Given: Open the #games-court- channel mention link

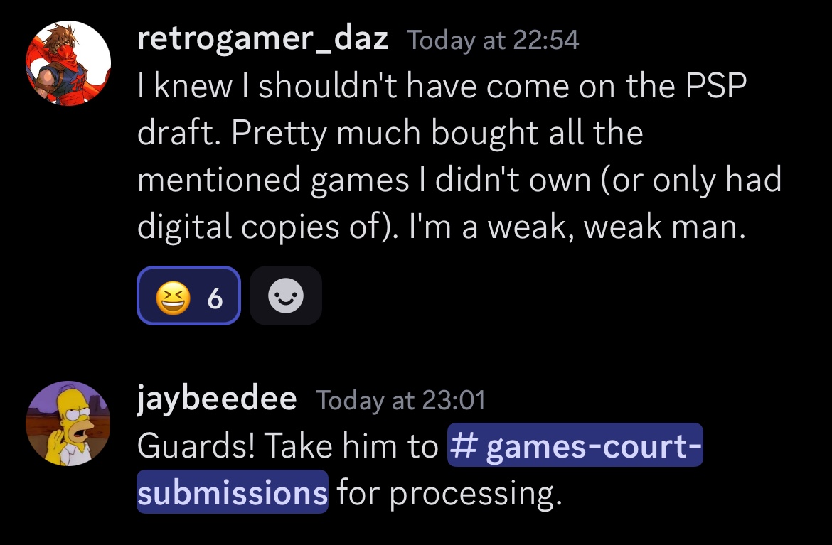Looking at the screenshot, I should click(x=575, y=445).
